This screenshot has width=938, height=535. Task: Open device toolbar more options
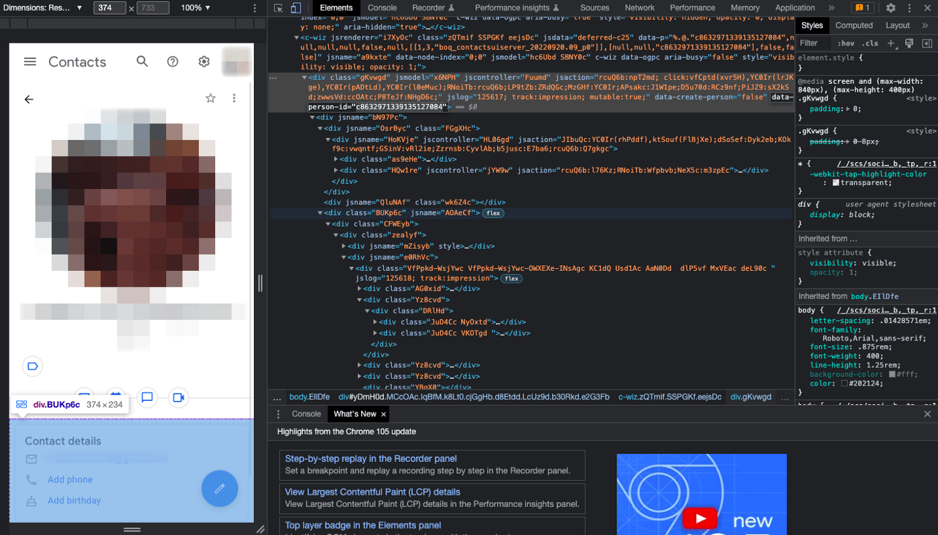pyautogui.click(x=255, y=8)
